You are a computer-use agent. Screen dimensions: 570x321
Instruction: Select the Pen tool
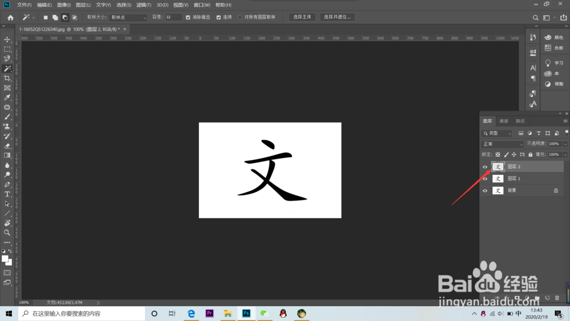point(7,184)
